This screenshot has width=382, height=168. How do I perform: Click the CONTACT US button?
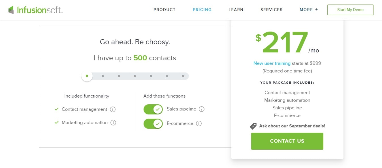point(287,141)
